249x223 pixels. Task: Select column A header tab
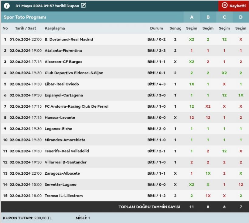(192, 17)
